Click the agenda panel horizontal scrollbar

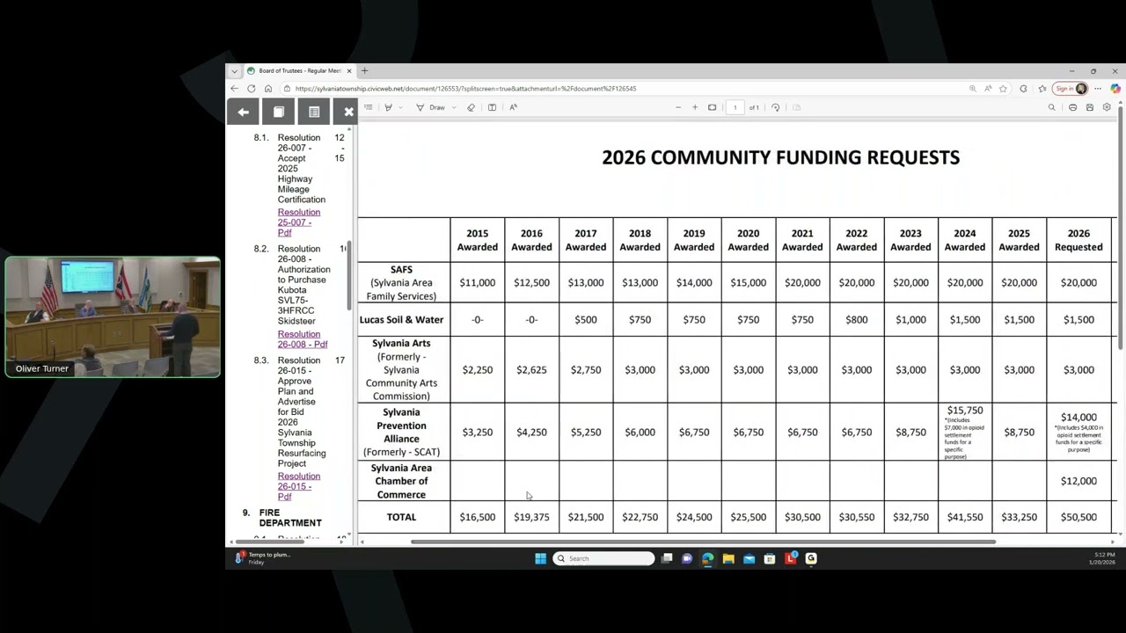268,542
